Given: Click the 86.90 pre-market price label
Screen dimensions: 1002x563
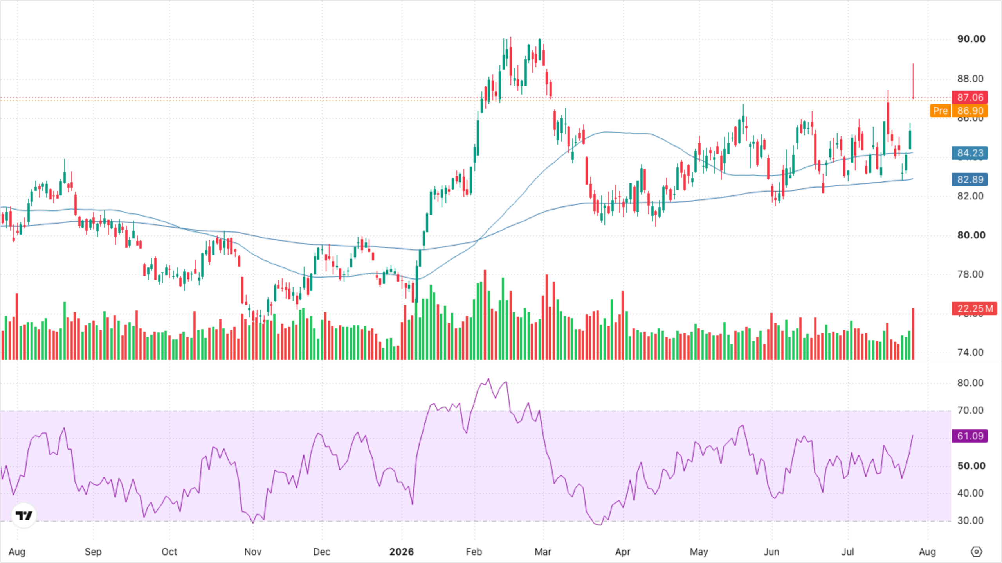Looking at the screenshot, I should [970, 111].
